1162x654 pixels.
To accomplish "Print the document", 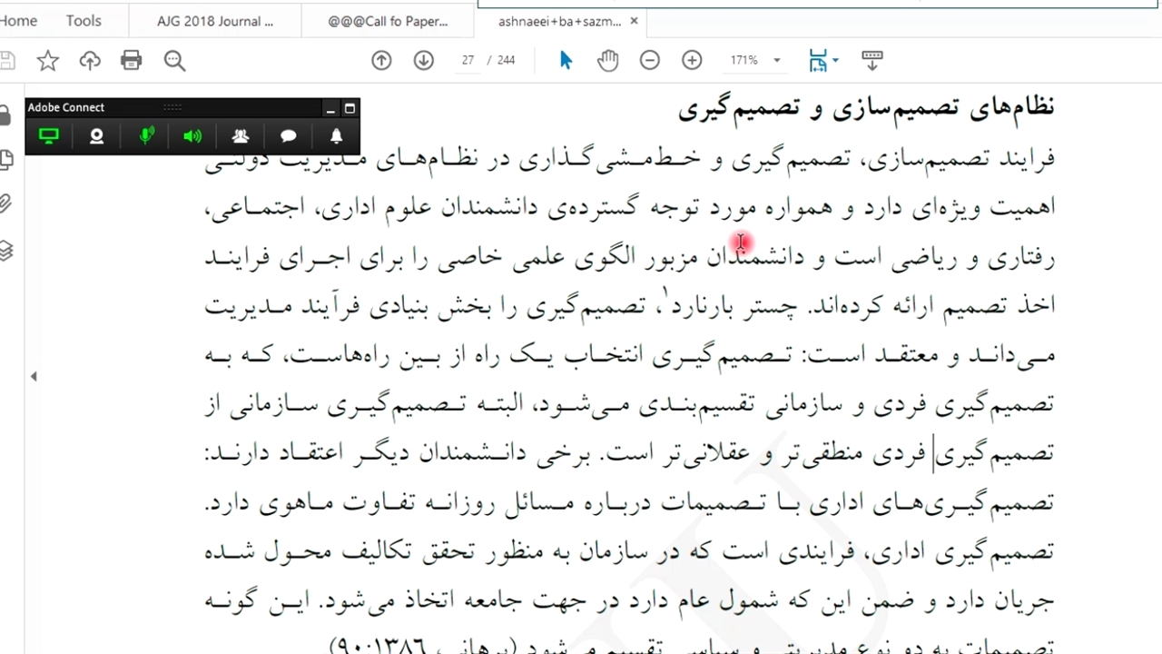I will point(132,61).
